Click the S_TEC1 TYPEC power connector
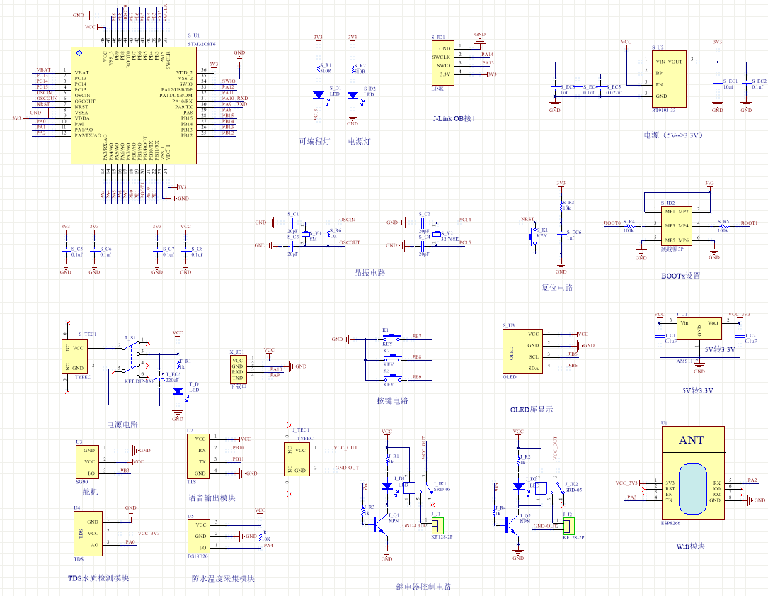This screenshot has width=768, height=596. [79, 358]
